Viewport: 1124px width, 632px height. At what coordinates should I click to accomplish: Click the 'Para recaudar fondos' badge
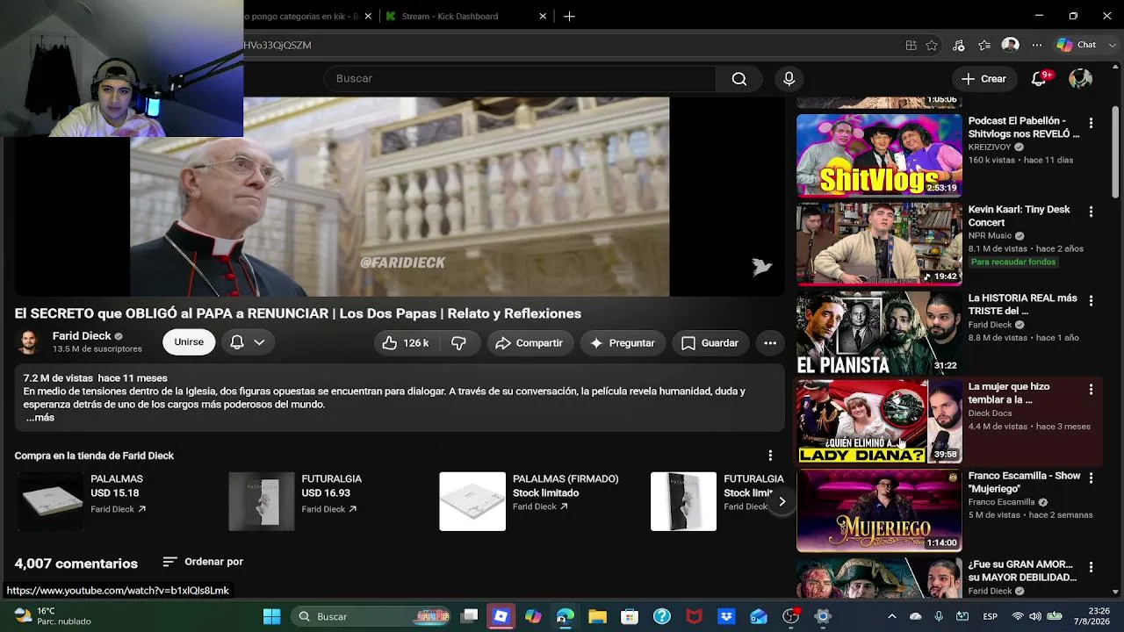coord(1013,262)
